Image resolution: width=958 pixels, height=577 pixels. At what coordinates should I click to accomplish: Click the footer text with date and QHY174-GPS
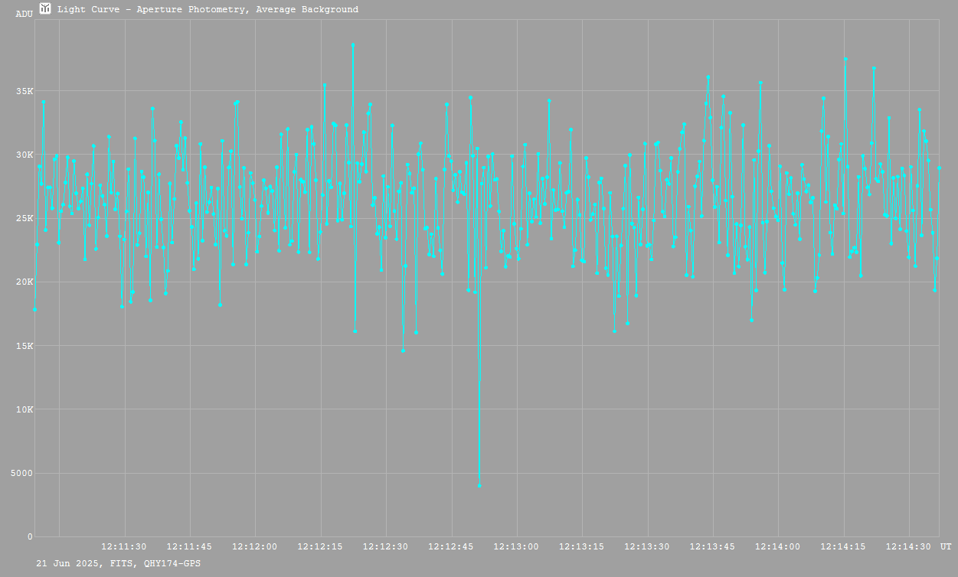119,563
